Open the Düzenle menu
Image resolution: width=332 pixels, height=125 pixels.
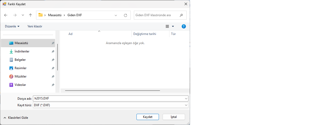click(x=12, y=26)
